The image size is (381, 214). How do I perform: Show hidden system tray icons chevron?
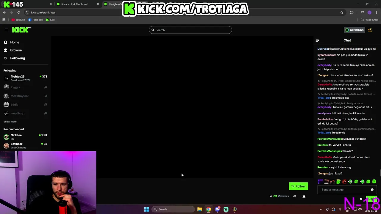(321, 209)
